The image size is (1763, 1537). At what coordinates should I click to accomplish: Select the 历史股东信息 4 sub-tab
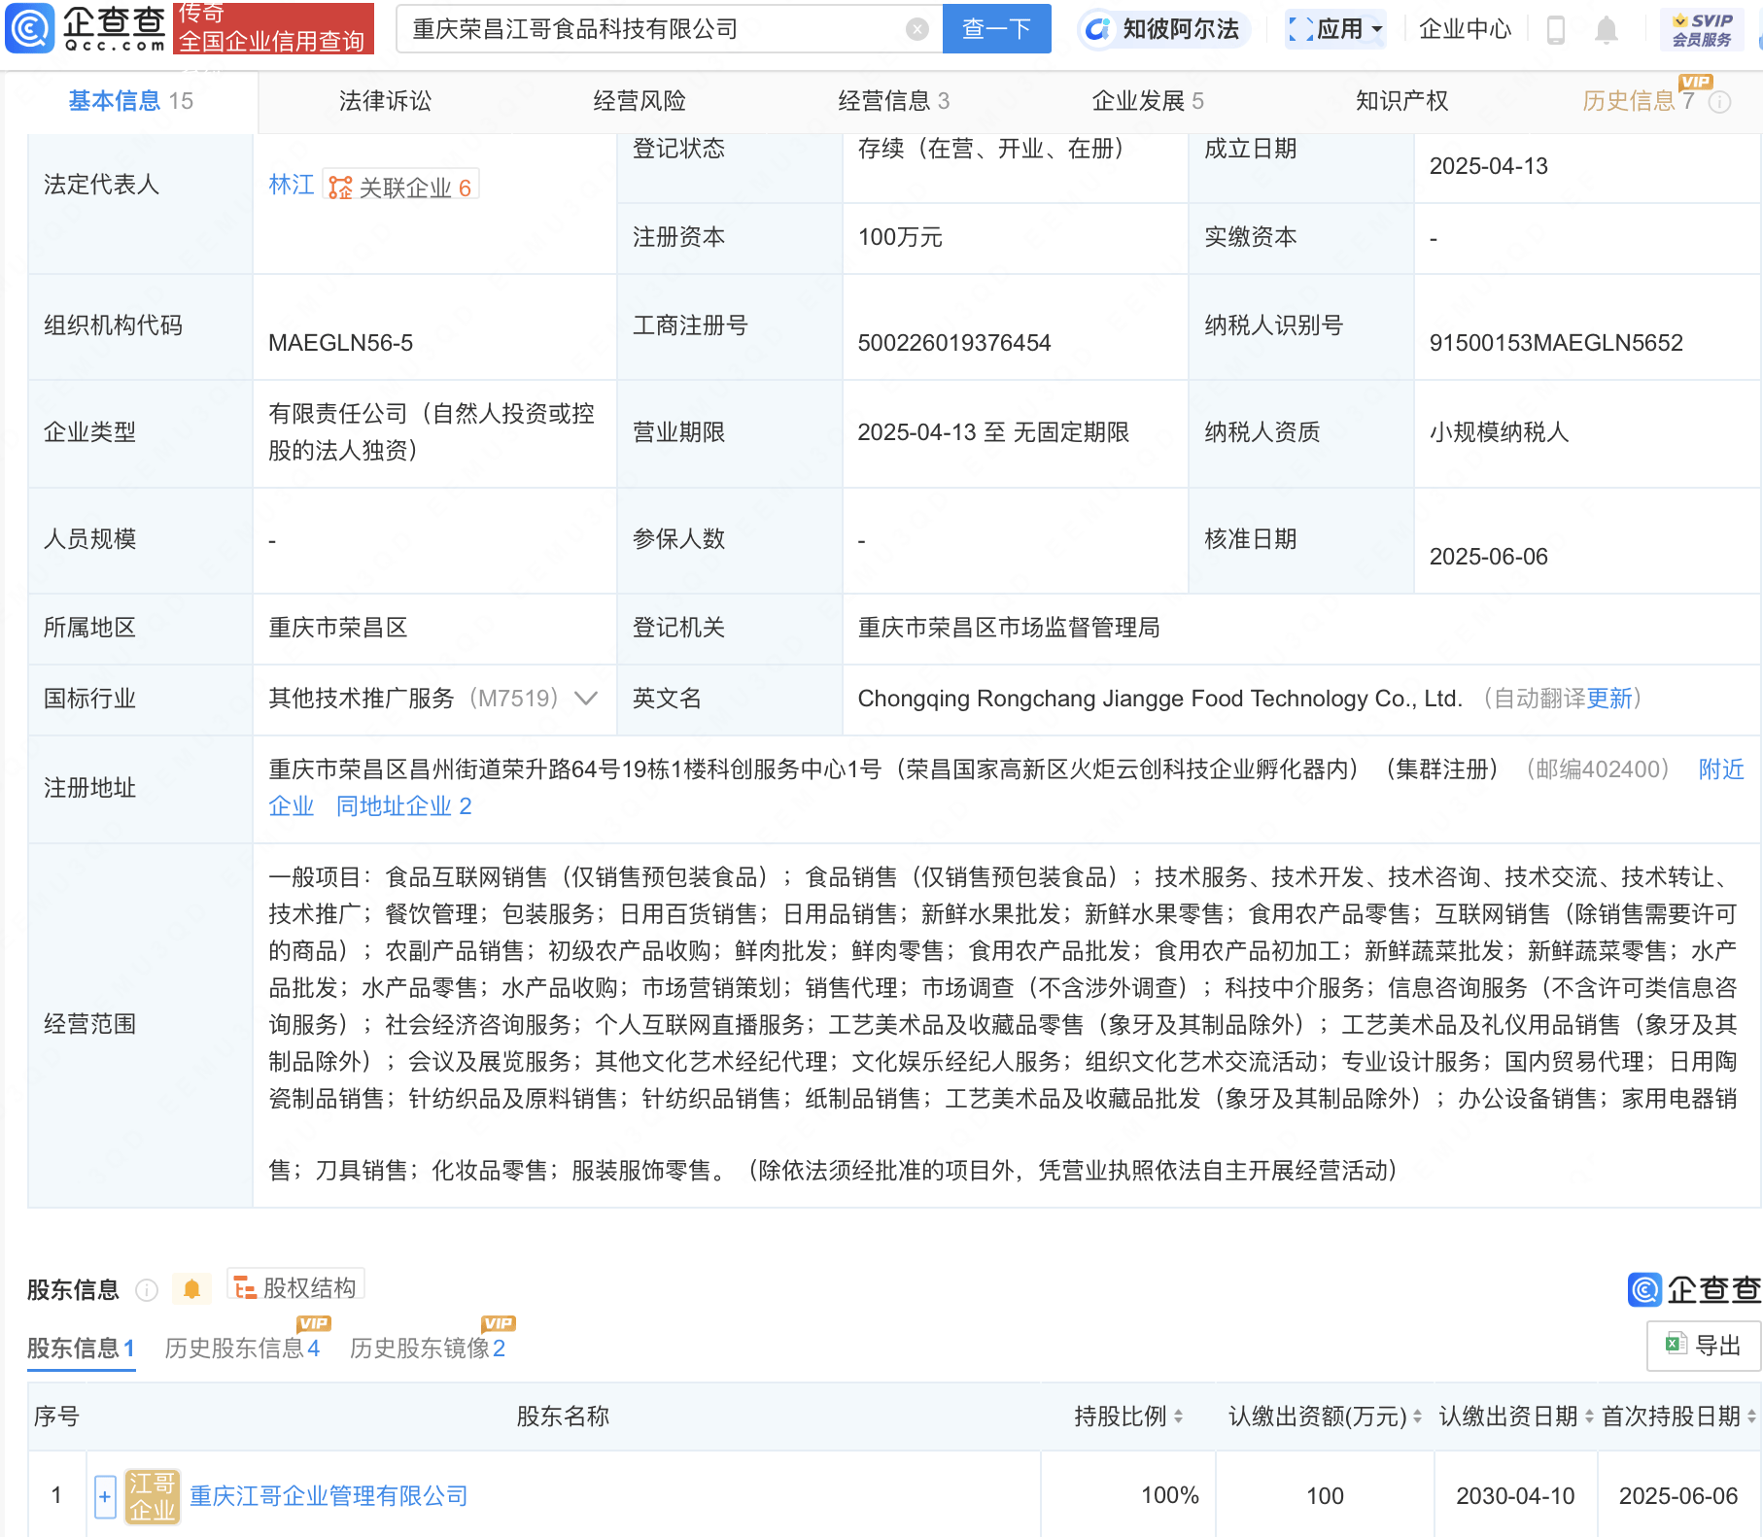(x=242, y=1349)
